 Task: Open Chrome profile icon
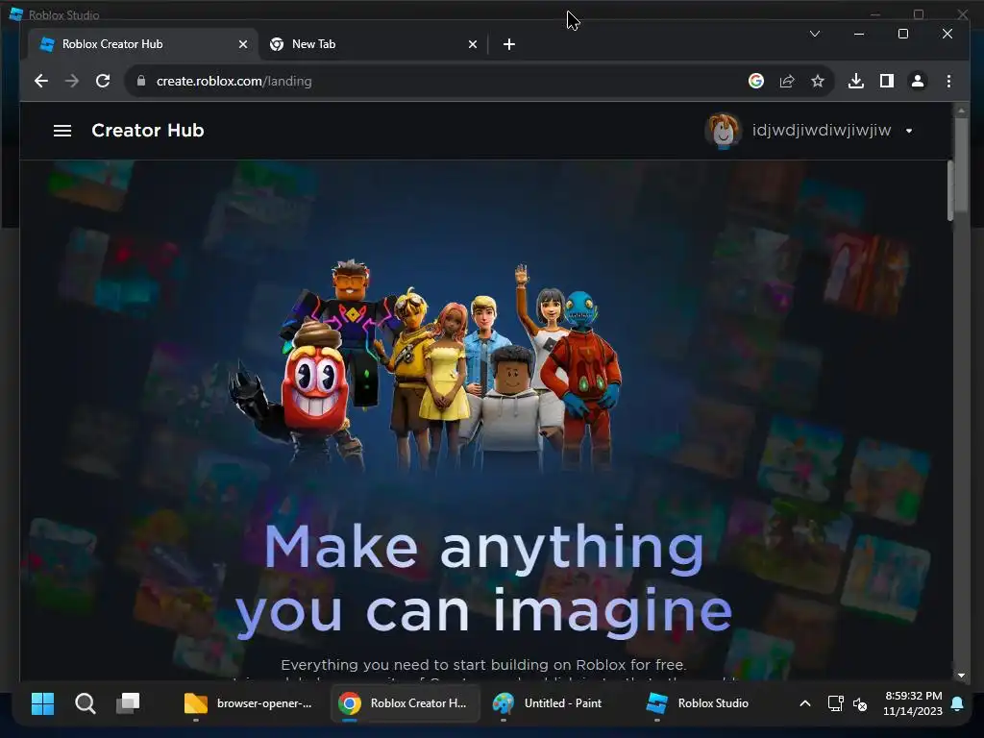coord(918,81)
